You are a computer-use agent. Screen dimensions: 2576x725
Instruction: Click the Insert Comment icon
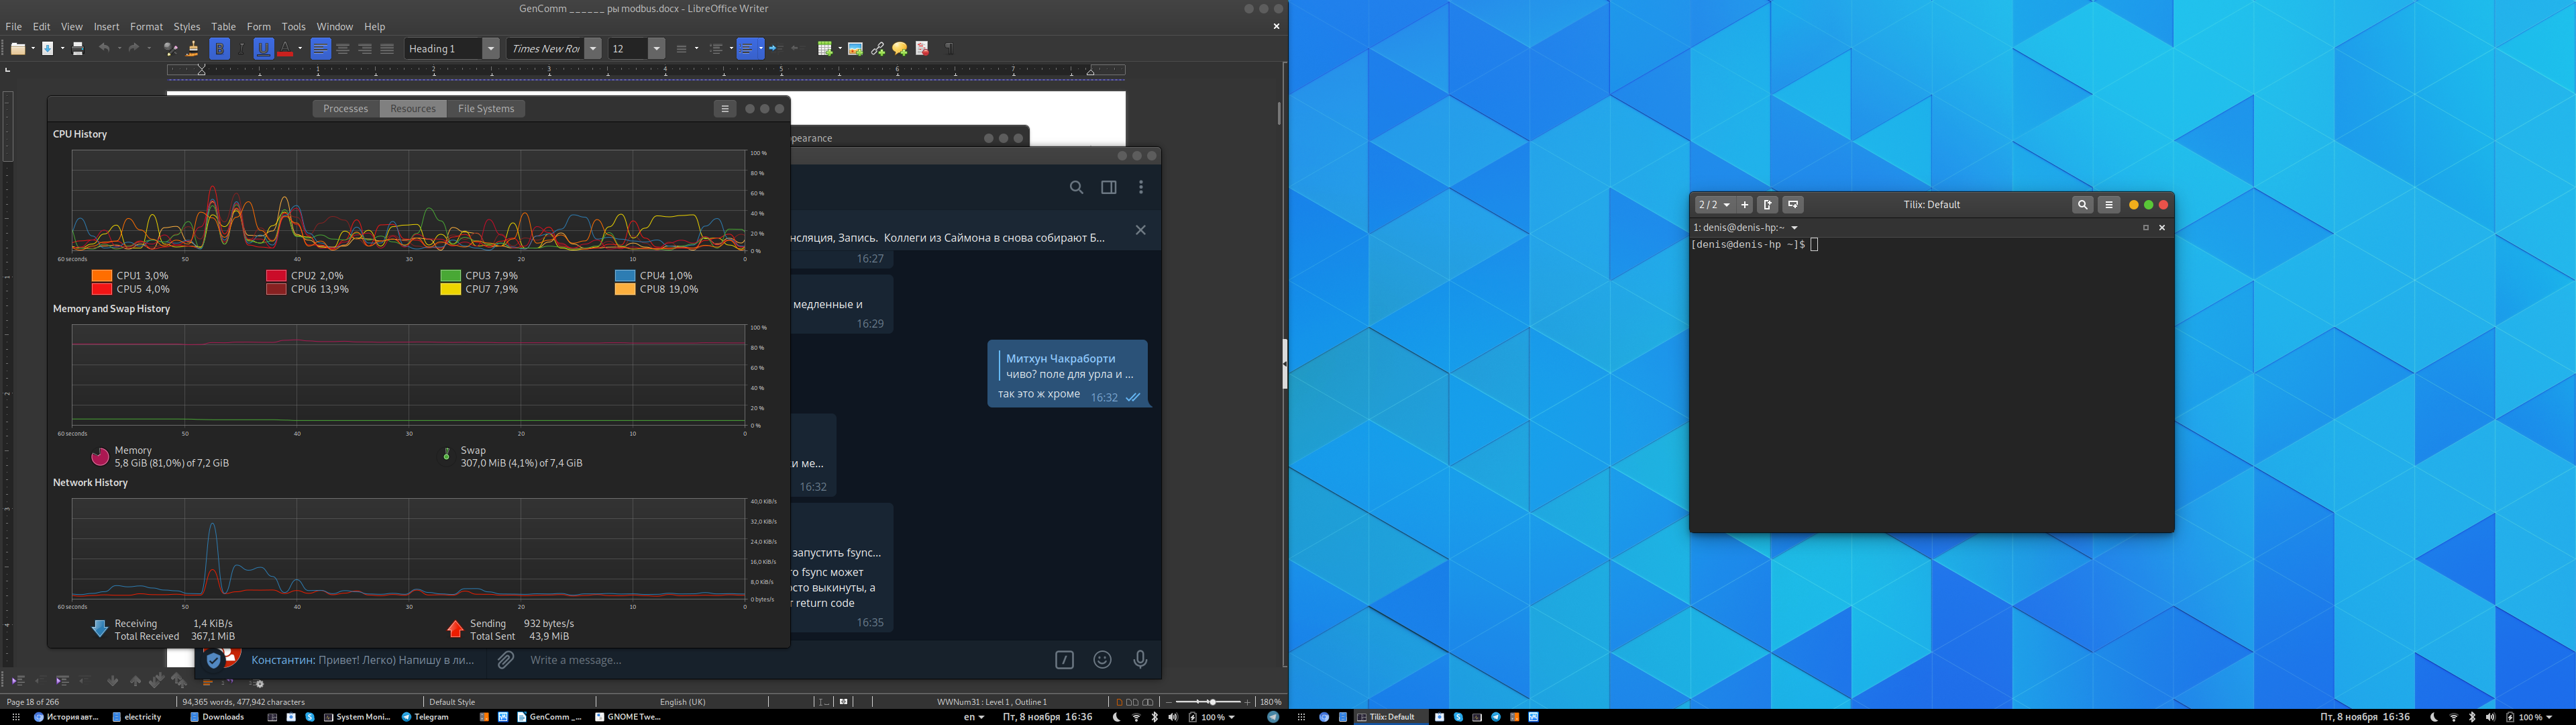[900, 48]
